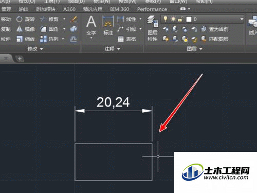Select the Linear (线性) dimension tool
Screen dimensions: 257x193
point(127,19)
